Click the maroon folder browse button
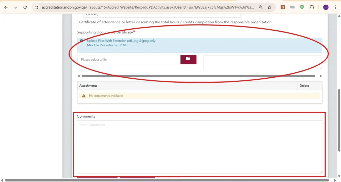 point(188,59)
